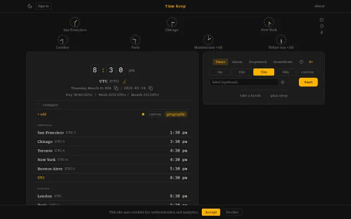Select the Buenos Aires UTC-3 row
Viewport: 351px width, 219px height.
(x=112, y=169)
